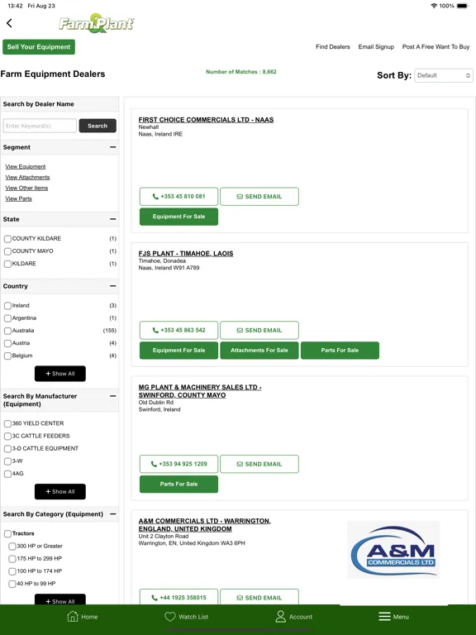Viewport: 476px width, 635px height.
Task: Open Watch List heart icon
Action: coord(170,616)
